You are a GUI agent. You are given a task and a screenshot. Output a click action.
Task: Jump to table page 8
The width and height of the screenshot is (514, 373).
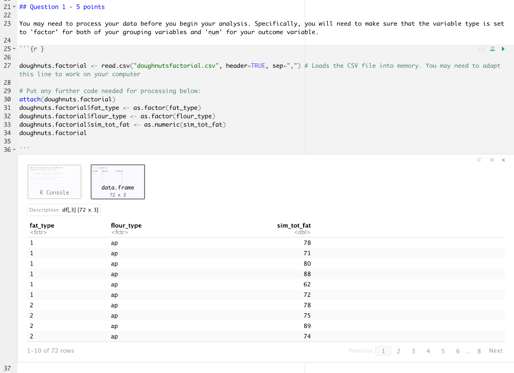pos(479,351)
